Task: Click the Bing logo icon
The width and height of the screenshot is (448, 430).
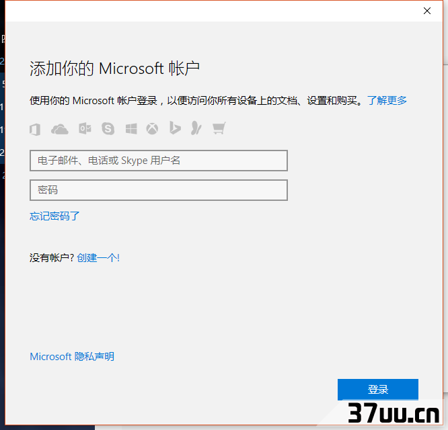Action: 175,128
